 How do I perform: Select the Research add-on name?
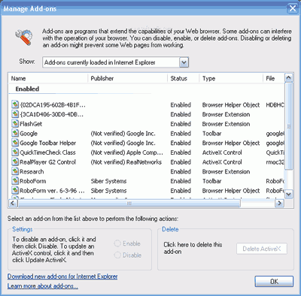pyautogui.click(x=32, y=171)
